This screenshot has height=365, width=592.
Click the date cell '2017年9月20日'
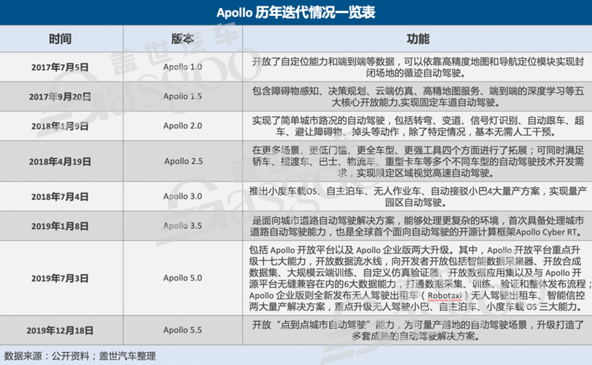pyautogui.click(x=60, y=97)
